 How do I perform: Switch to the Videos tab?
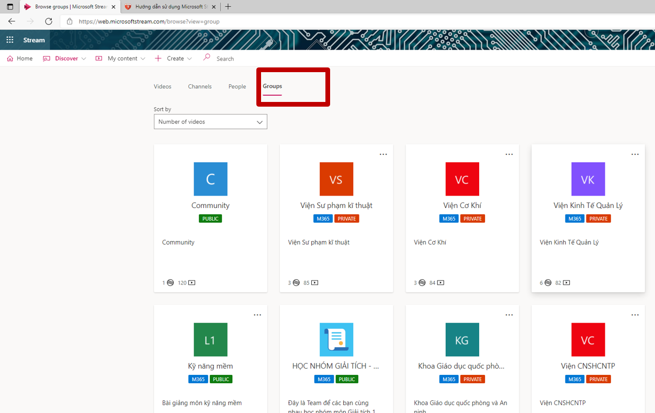pyautogui.click(x=162, y=87)
